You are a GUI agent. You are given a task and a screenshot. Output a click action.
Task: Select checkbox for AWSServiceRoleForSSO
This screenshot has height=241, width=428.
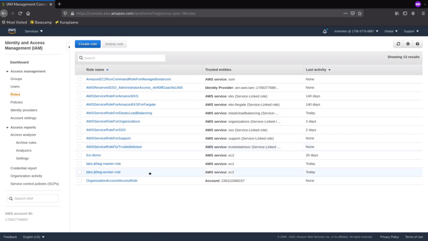80,129
